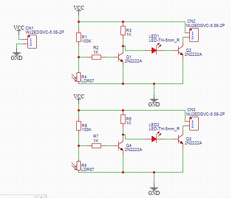The height and width of the screenshot is (198, 231).
Task: Click the 2N2222A label under Q1
Action: click(x=133, y=61)
